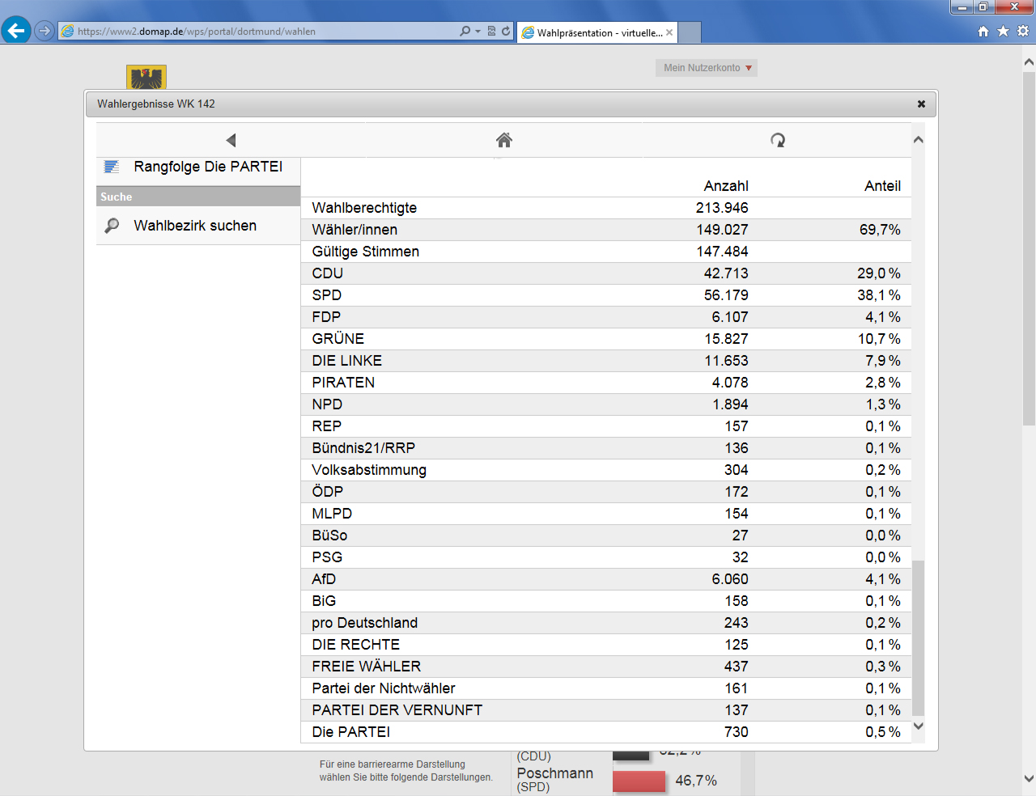Close the Wahlpräsentation browser tab
Viewport: 1036px width, 796px height.
(x=669, y=32)
